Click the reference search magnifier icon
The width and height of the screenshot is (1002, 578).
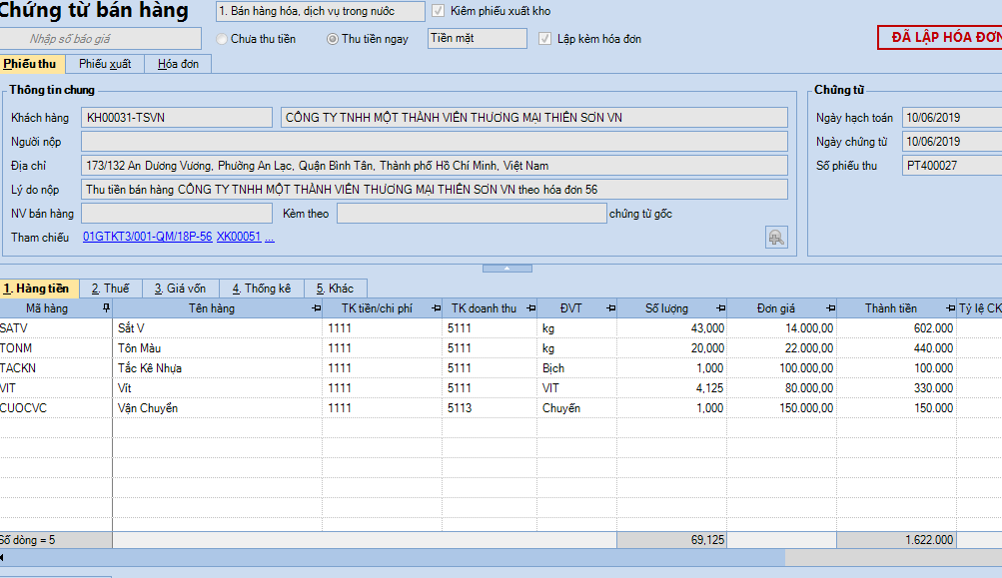[x=776, y=237]
